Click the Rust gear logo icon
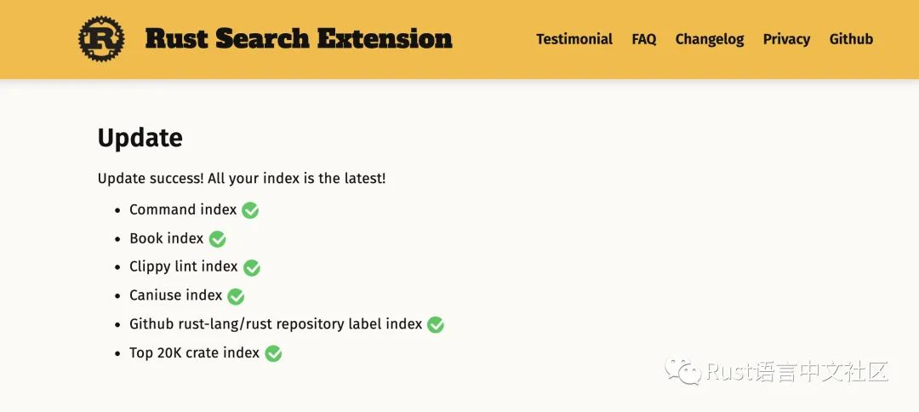 101,39
